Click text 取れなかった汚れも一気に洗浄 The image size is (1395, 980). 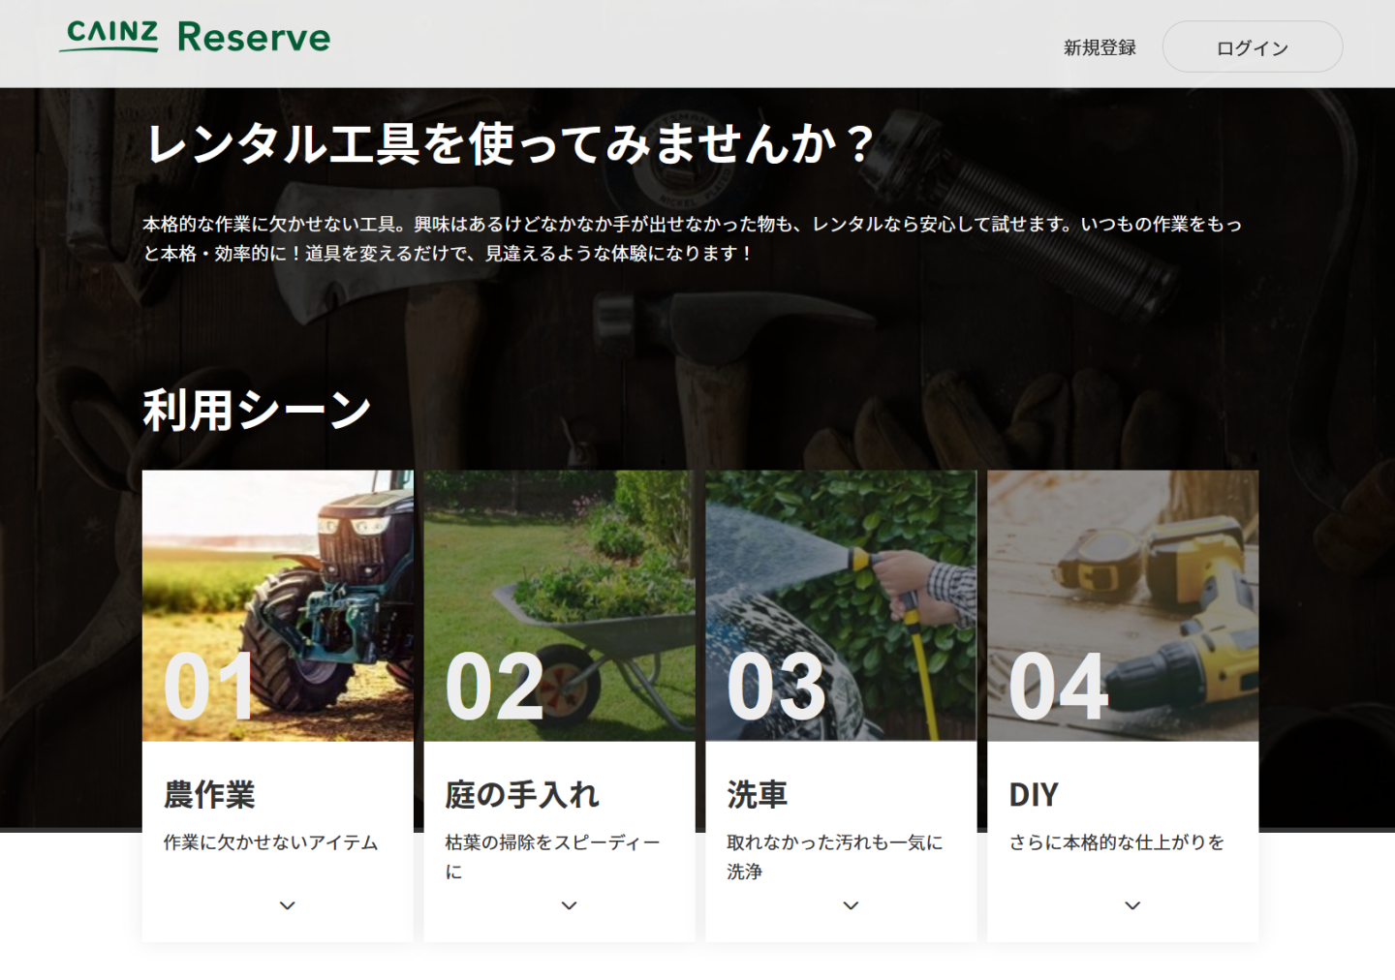(x=835, y=857)
